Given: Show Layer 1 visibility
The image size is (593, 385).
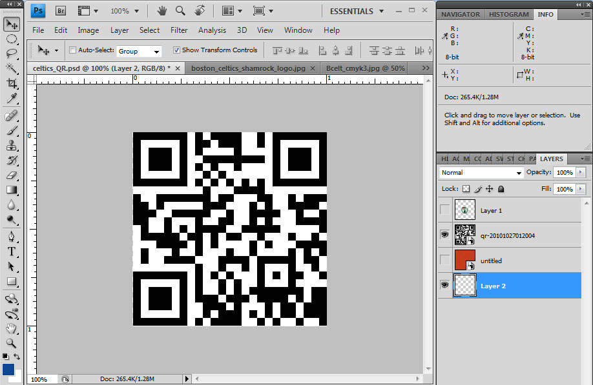Looking at the screenshot, I should 444,210.
